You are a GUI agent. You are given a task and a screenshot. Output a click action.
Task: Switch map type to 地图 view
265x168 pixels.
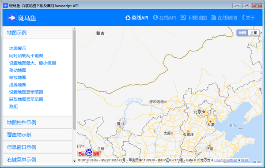pyautogui.click(x=242, y=33)
